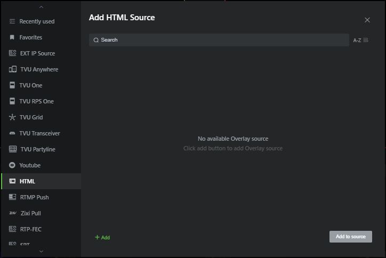Image resolution: width=386 pixels, height=258 pixels.
Task: Switch to TVU Grid sources
Action: (41, 117)
